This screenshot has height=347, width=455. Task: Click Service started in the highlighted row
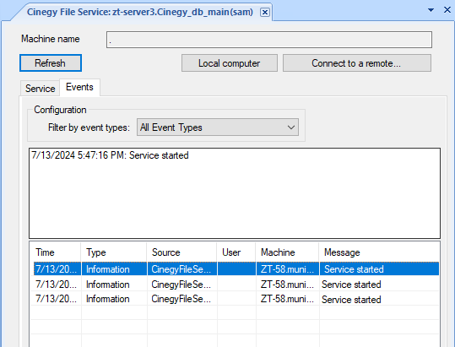pyautogui.click(x=354, y=269)
